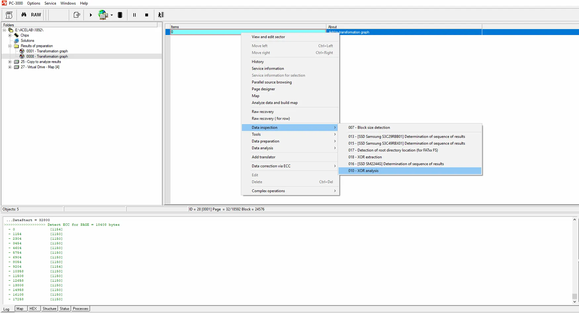Switch to the HEX tab
The width and height of the screenshot is (579, 313).
coord(33,309)
